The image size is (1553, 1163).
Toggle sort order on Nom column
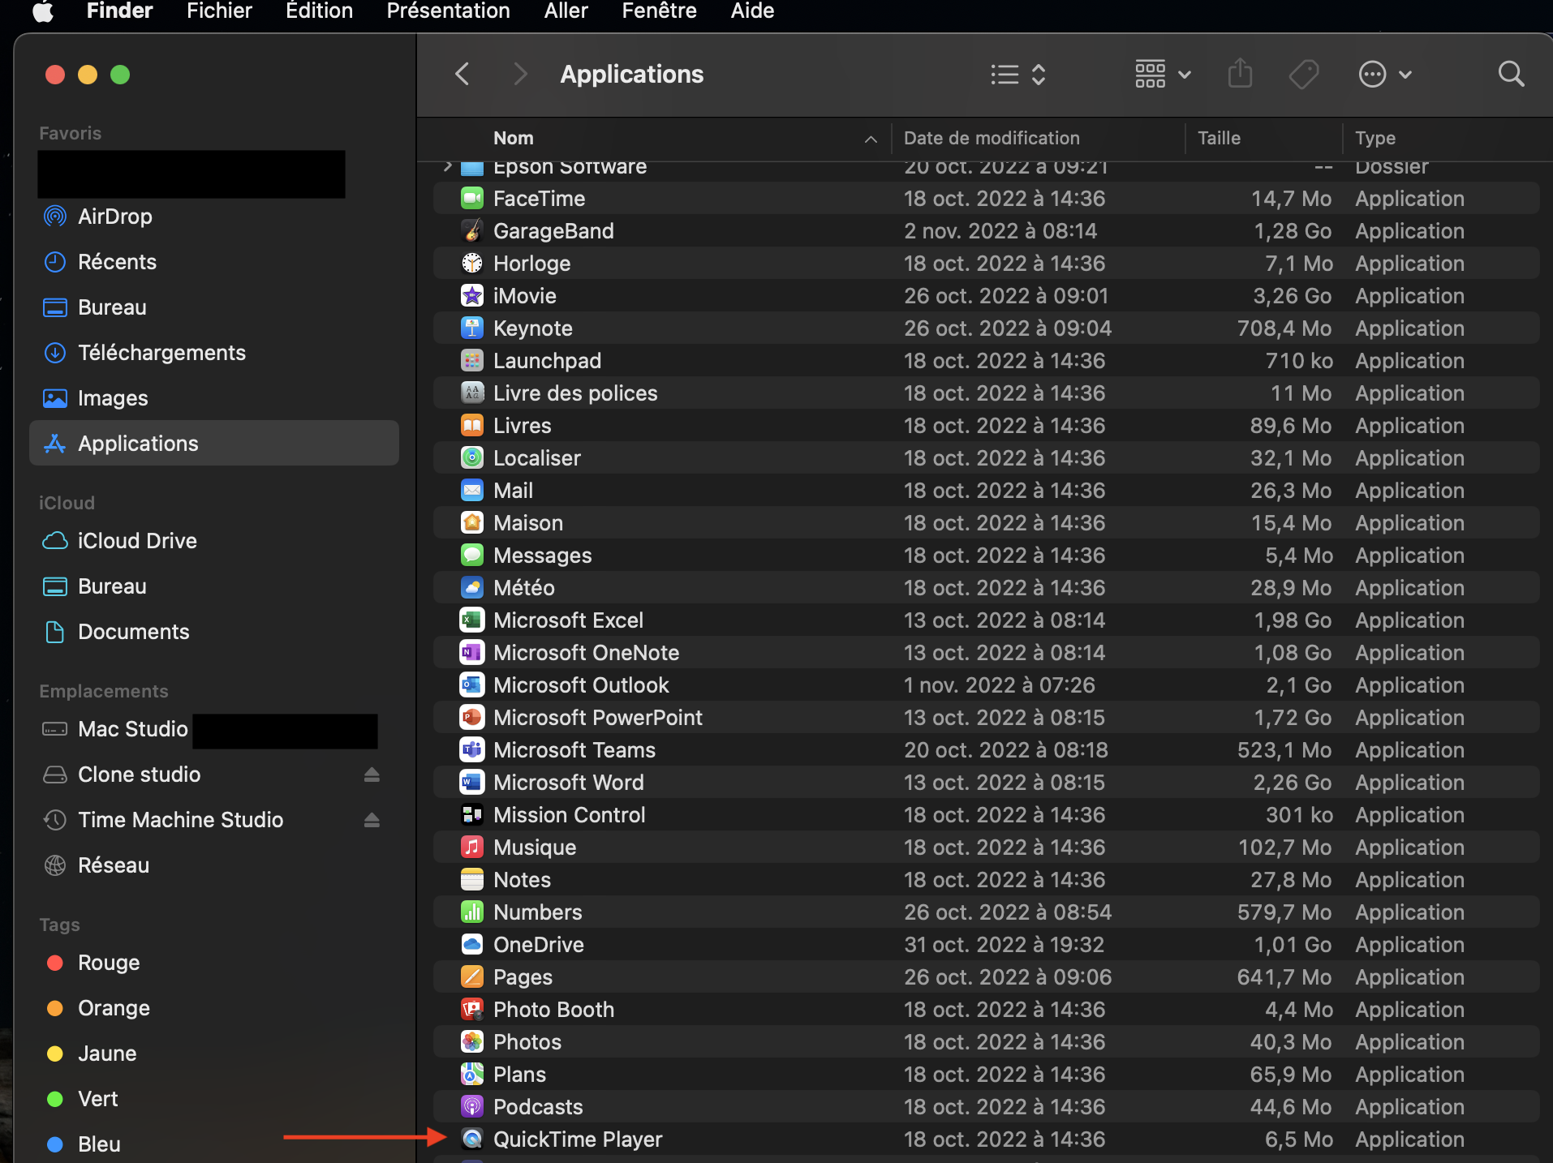tap(654, 139)
